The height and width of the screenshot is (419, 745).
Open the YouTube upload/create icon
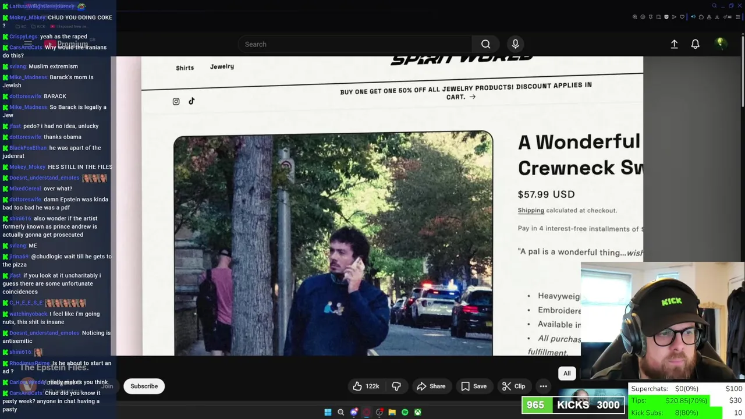(x=674, y=44)
